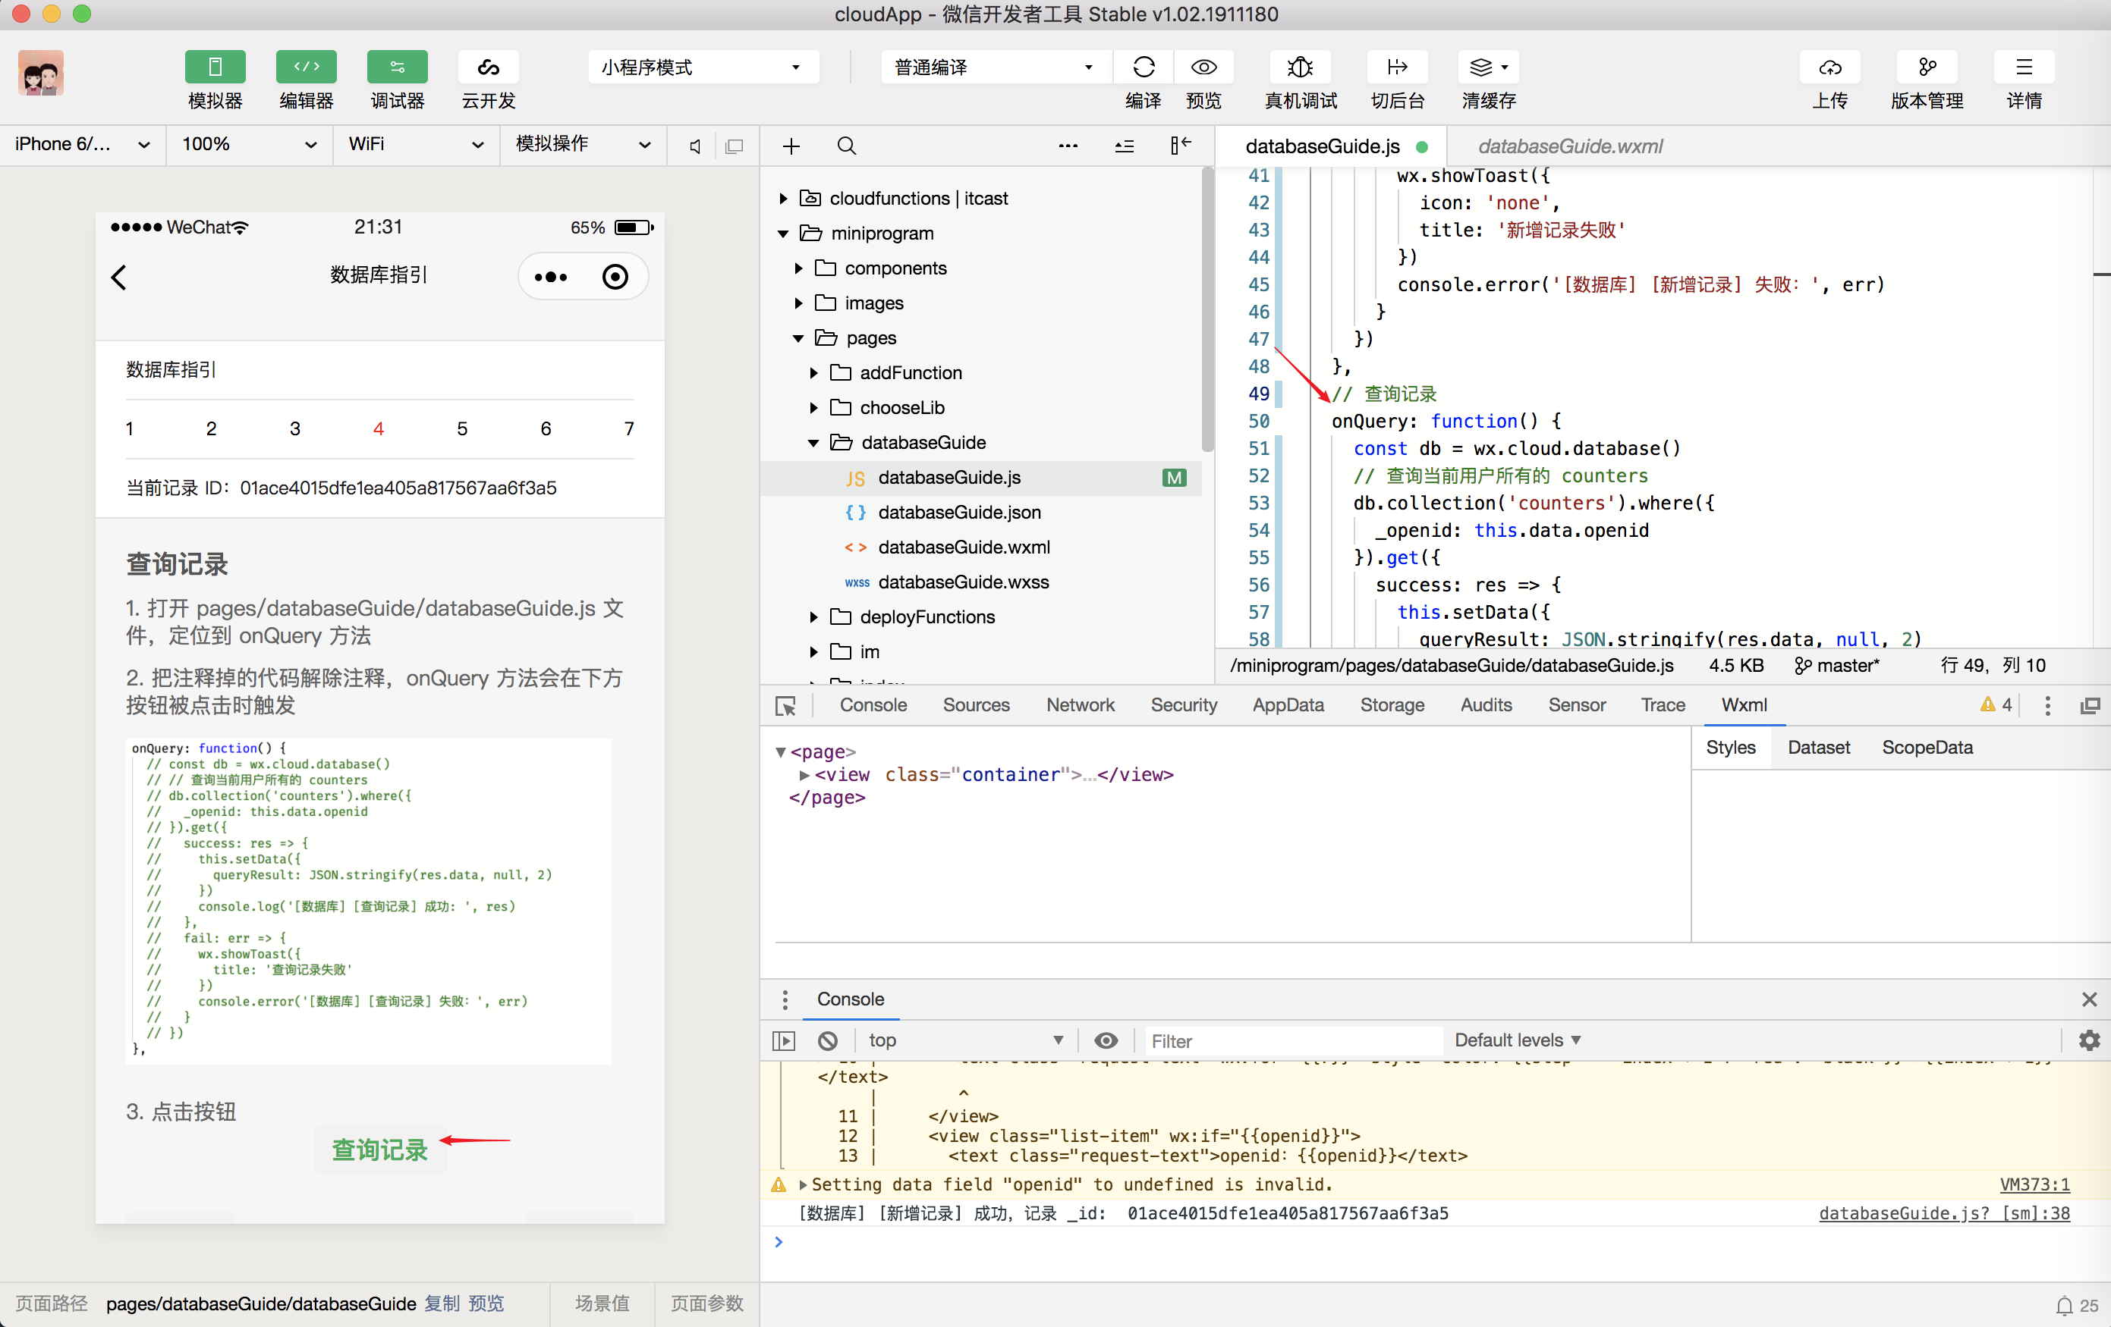The width and height of the screenshot is (2111, 1327).
Task: Click the 查询记录 button in the simulator
Action: coord(380,1150)
